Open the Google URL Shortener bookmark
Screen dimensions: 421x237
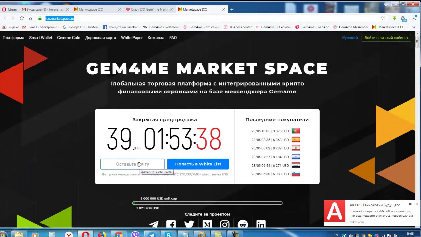[x=81, y=27]
